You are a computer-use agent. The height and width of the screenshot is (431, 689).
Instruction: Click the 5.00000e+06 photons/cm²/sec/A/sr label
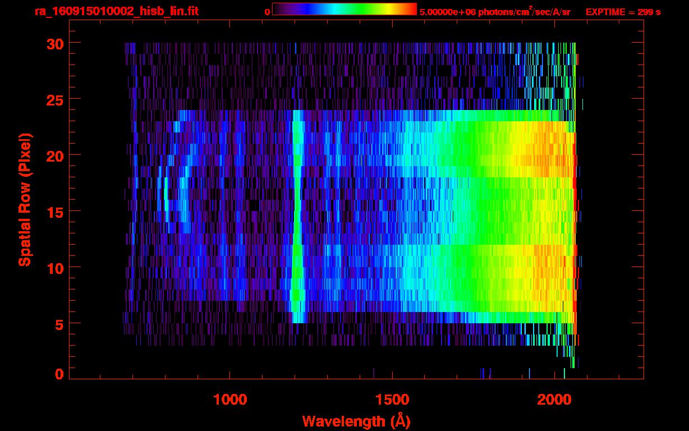click(x=495, y=11)
